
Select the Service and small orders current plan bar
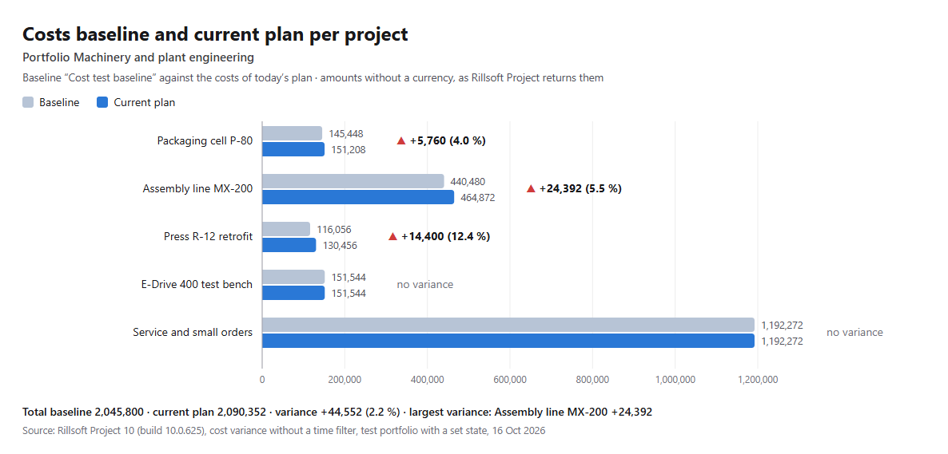(508, 341)
